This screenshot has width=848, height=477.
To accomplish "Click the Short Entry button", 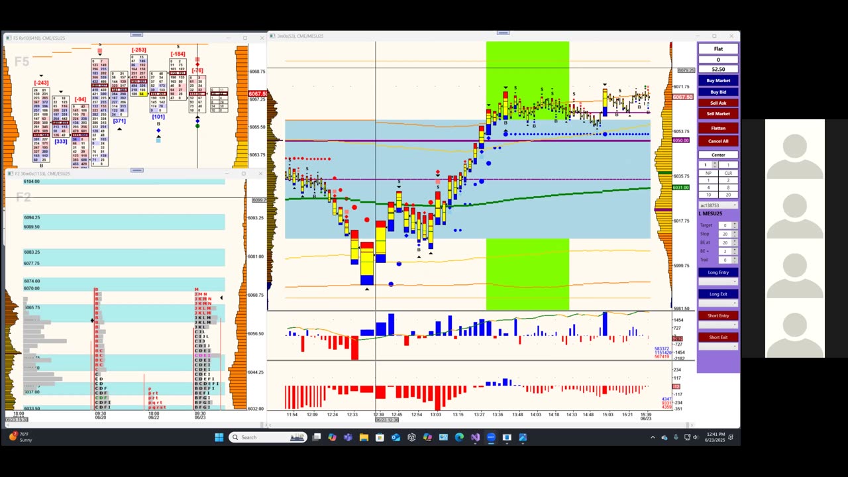I will click(718, 315).
